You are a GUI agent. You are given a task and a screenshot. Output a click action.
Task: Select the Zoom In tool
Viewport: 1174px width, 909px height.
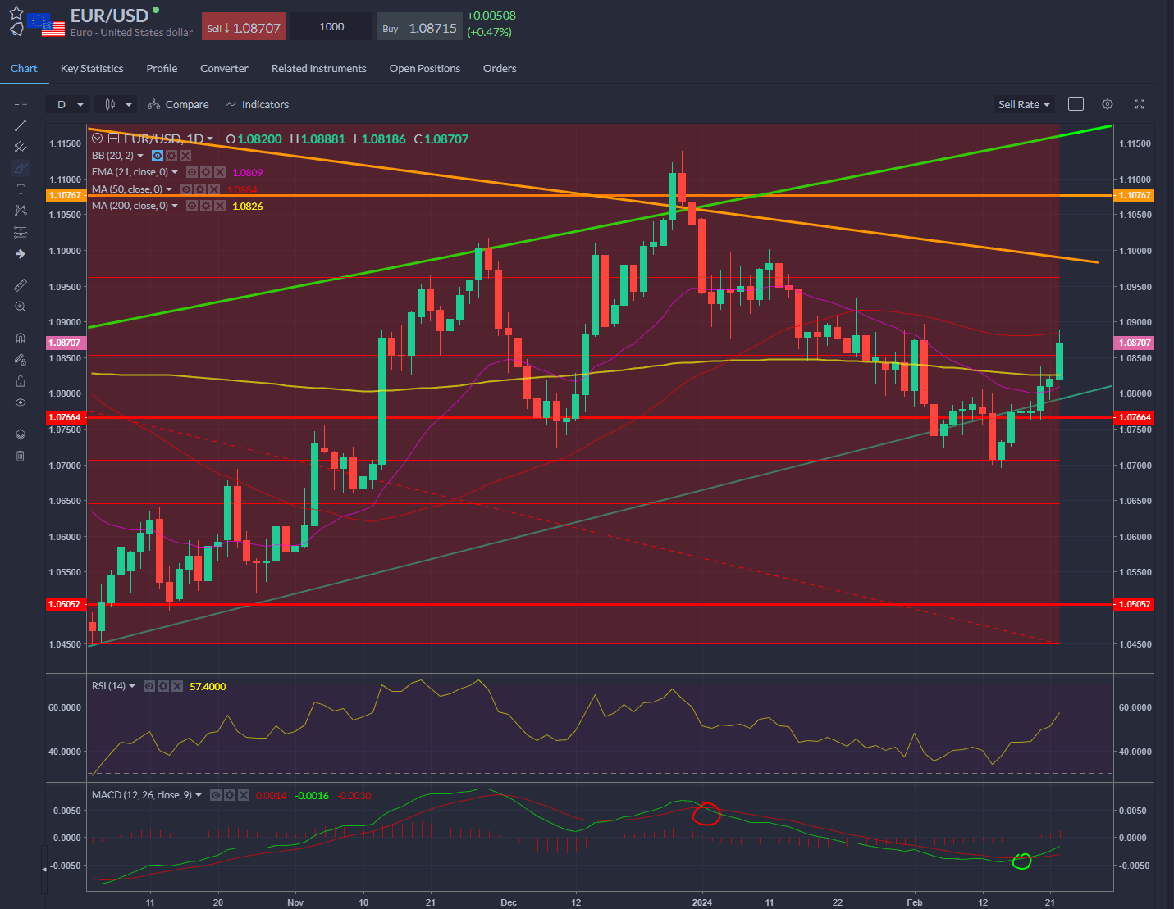tap(21, 307)
